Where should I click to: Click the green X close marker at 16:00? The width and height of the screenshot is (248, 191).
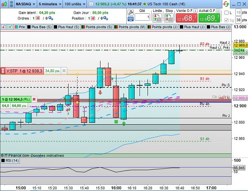(116, 122)
